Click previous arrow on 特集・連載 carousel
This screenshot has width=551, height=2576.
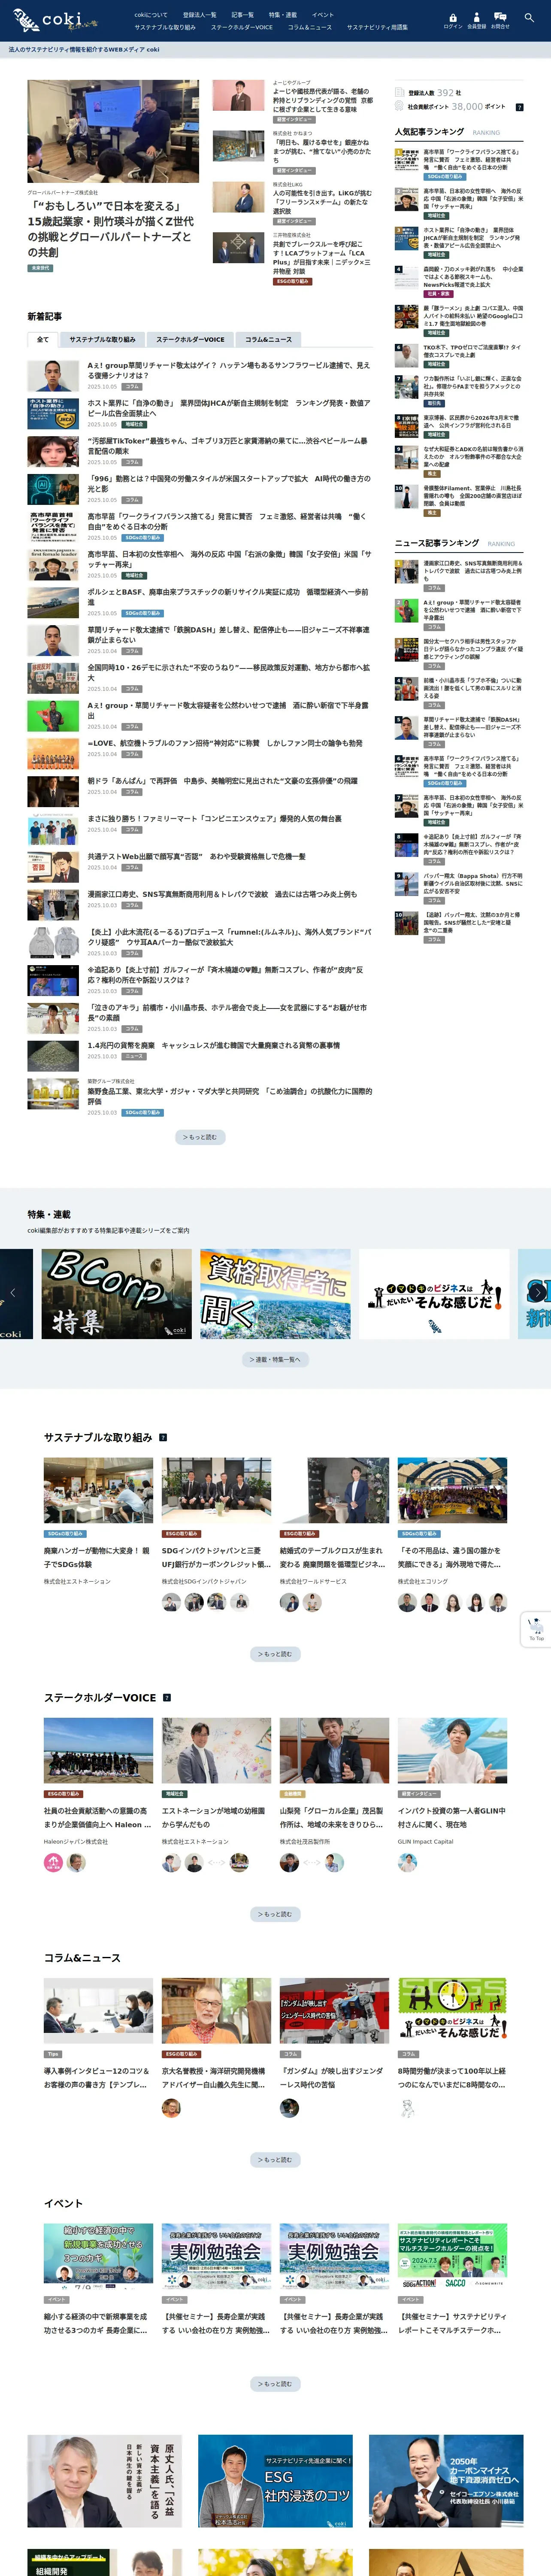tap(12, 1293)
